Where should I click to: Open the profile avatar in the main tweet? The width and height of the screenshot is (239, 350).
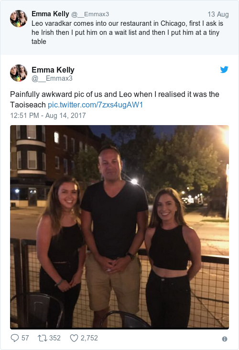(x=19, y=73)
